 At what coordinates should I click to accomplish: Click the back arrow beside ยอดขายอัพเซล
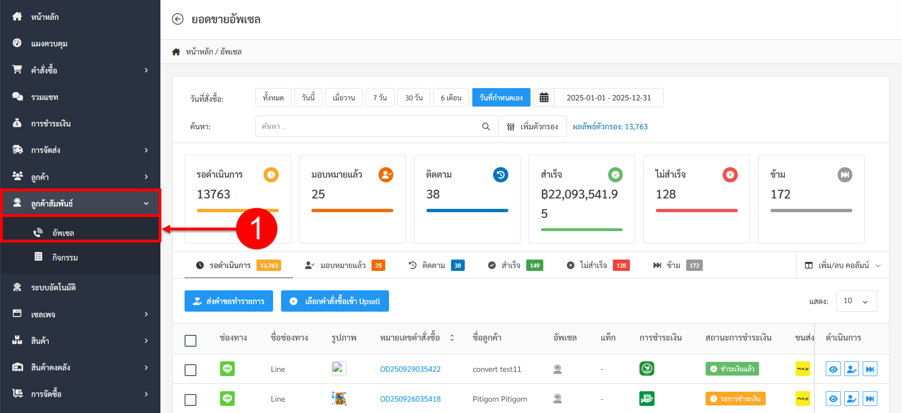(177, 19)
